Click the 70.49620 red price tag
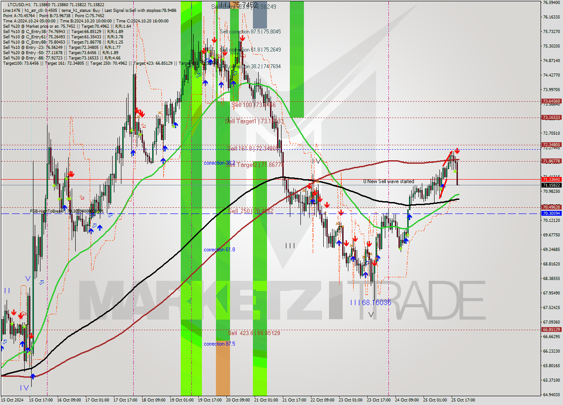This screenshot has width=563, height=405. pyautogui.click(x=551, y=207)
